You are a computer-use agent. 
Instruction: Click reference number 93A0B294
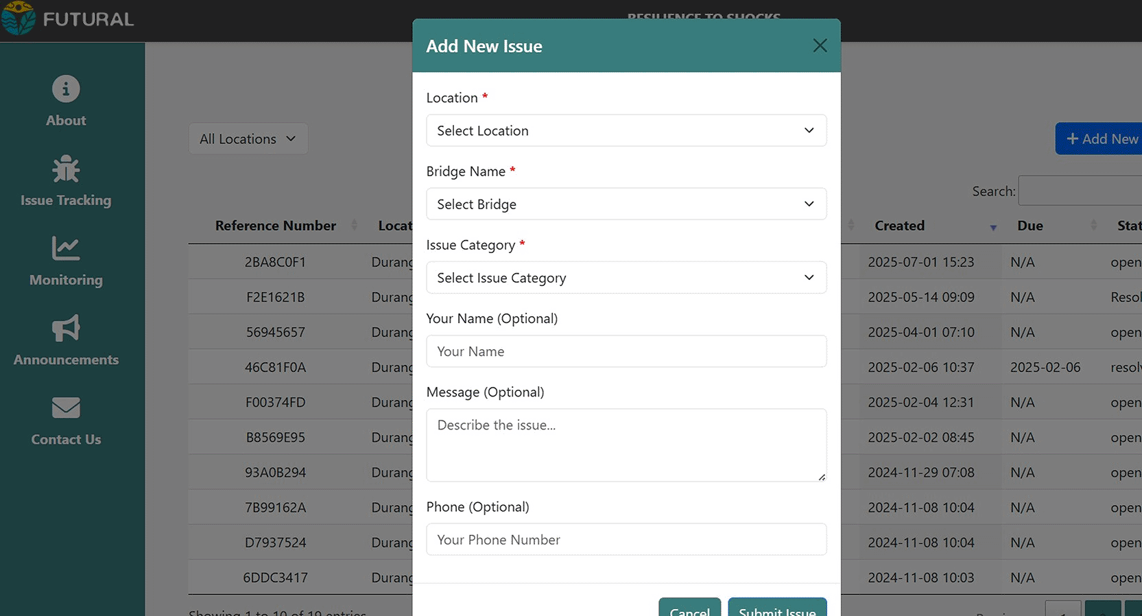[x=275, y=472]
